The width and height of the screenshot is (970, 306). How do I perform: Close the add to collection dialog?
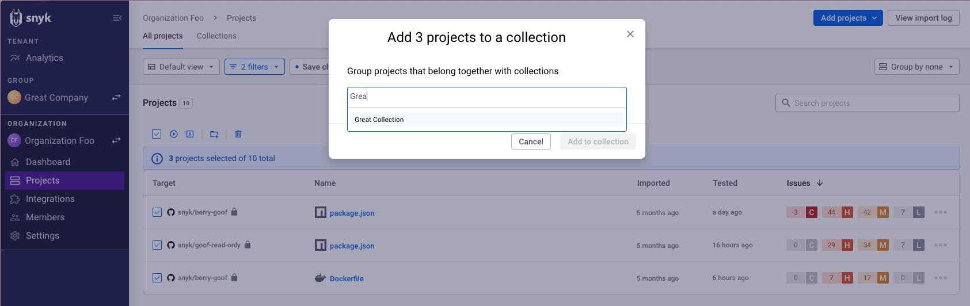(630, 34)
